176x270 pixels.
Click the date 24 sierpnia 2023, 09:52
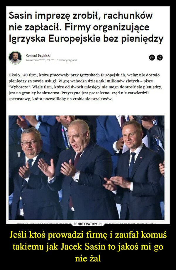(40, 60)
